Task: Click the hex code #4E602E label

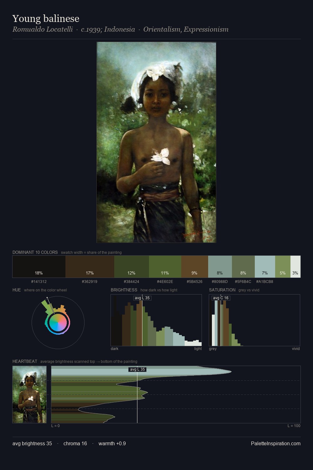Action: pos(165,282)
